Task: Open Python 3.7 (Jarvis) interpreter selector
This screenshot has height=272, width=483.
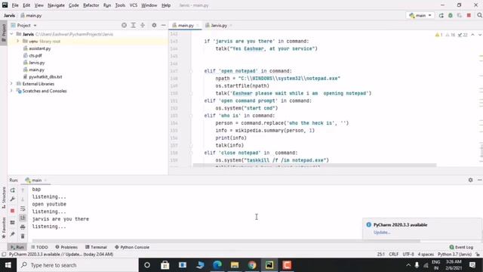Action: 454,255
